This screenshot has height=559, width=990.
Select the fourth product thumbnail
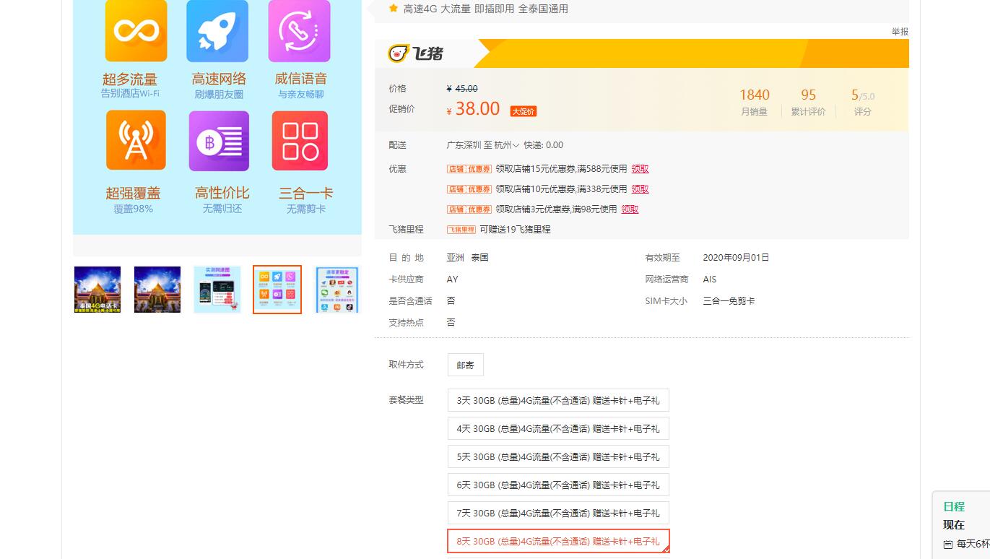277,289
